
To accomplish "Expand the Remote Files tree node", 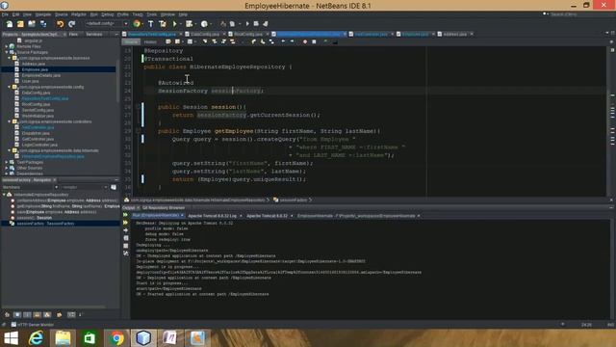I will [x=7, y=46].
